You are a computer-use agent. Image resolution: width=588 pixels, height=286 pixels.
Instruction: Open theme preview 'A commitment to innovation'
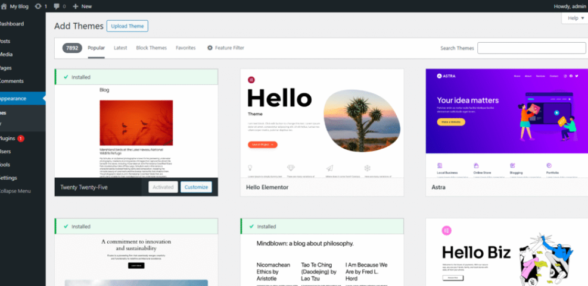click(136, 260)
